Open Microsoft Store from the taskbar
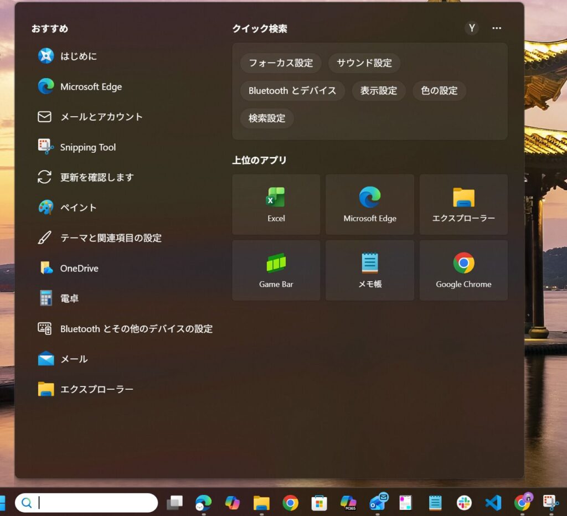This screenshot has width=567, height=516. (x=319, y=503)
